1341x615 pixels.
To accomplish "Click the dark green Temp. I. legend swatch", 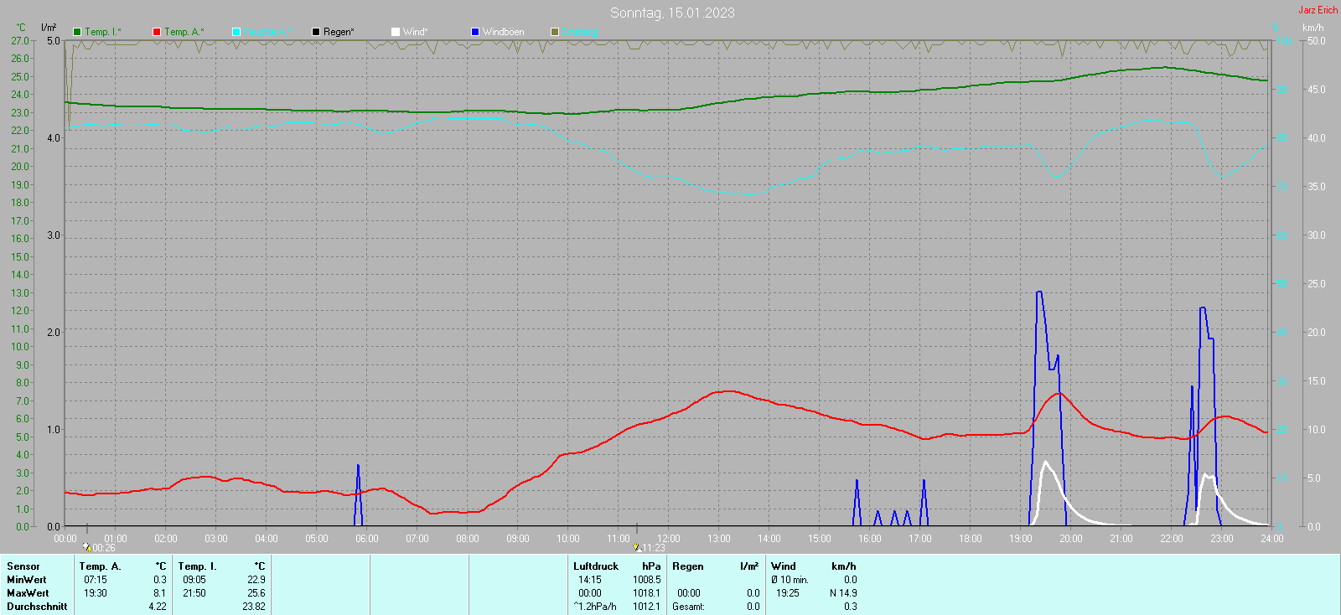I will pyautogui.click(x=77, y=32).
